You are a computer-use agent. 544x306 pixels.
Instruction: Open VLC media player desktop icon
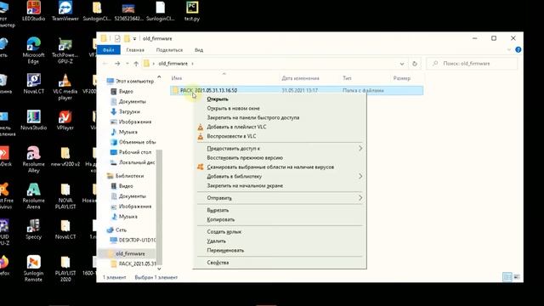pyautogui.click(x=65, y=87)
